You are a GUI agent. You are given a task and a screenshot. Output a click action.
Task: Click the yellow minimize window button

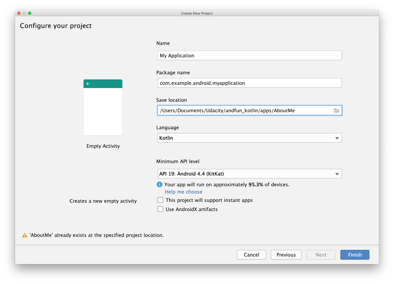click(24, 13)
